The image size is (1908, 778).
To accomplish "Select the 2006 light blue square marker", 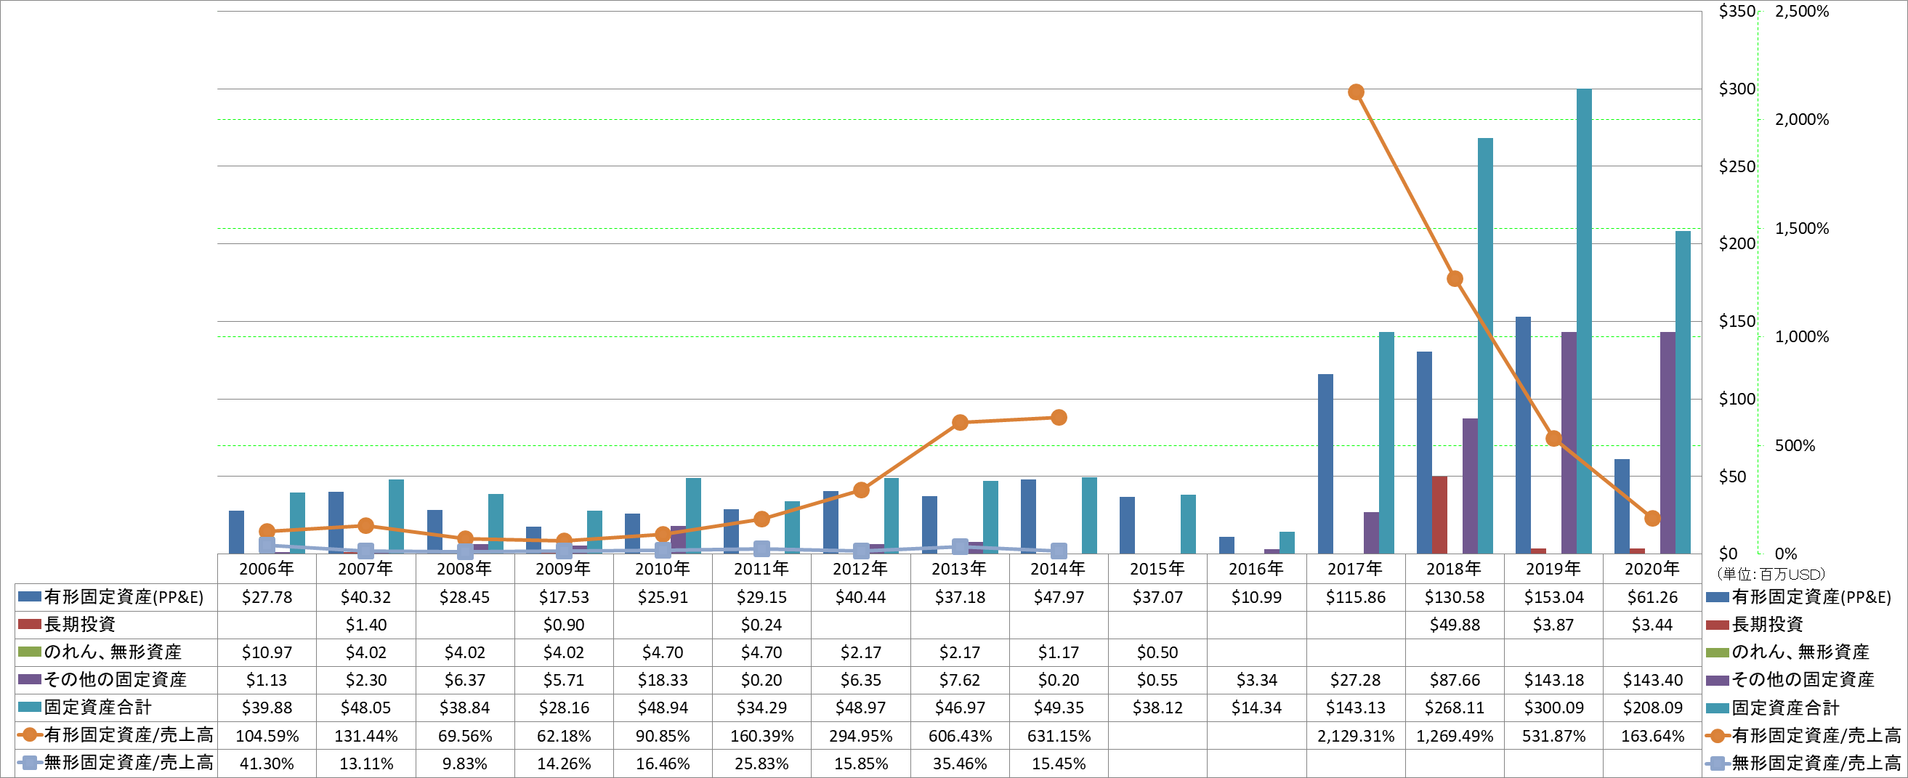I will [267, 545].
